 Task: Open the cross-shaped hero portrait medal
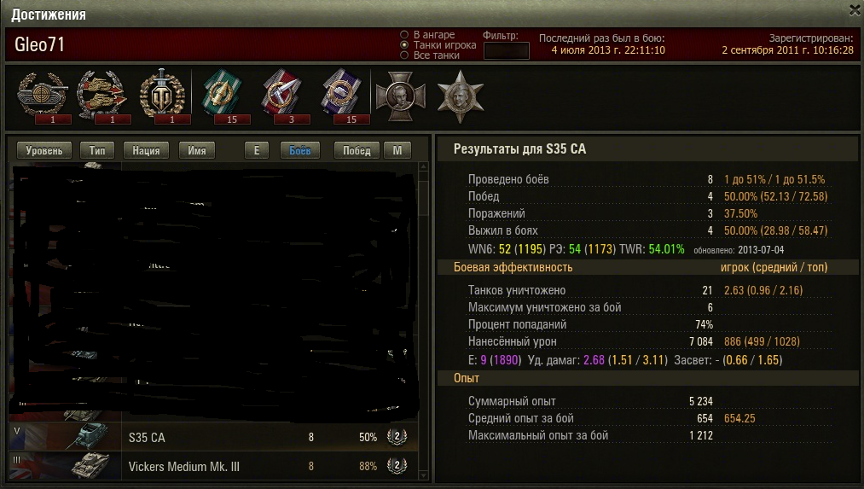point(401,96)
